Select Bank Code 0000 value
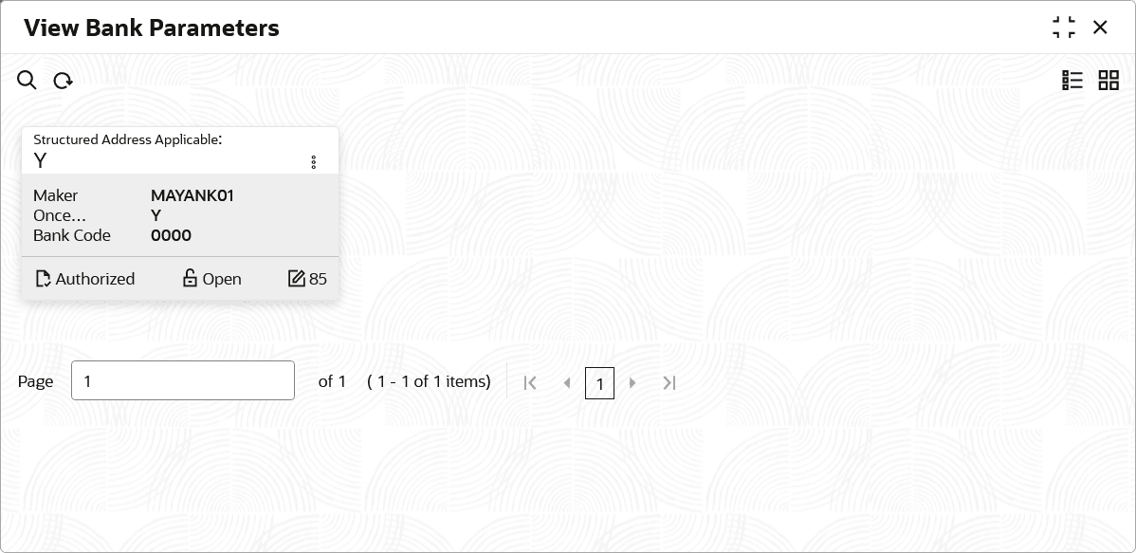This screenshot has width=1136, height=553. (171, 235)
